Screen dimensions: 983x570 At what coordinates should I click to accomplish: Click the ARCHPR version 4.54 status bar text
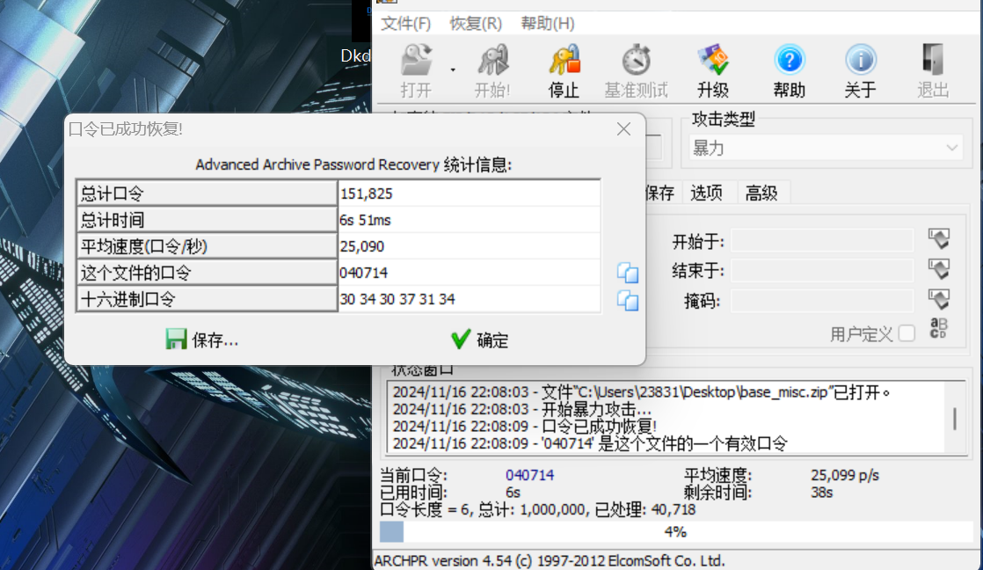[550, 560]
